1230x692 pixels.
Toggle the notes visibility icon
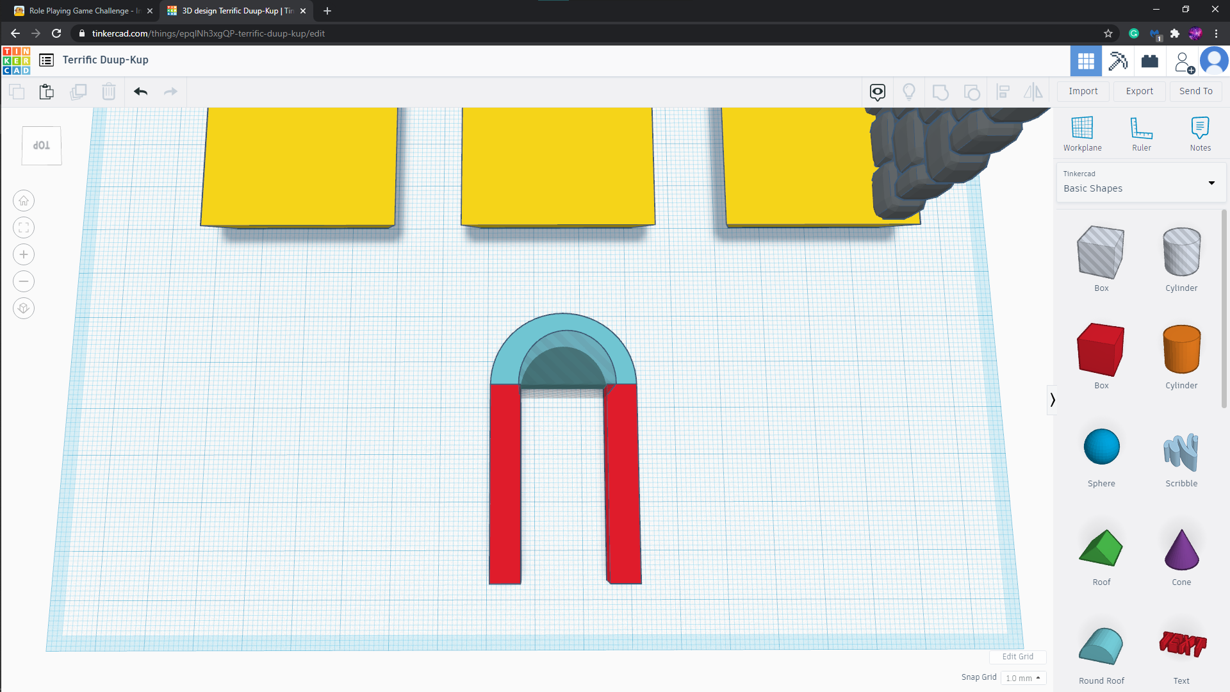coord(878,92)
